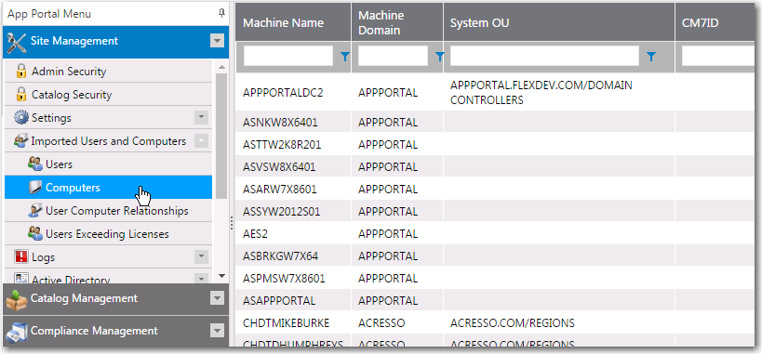Image resolution: width=762 pixels, height=354 pixels.
Task: Collapse the Site Management section arrow
Action: 217,41
